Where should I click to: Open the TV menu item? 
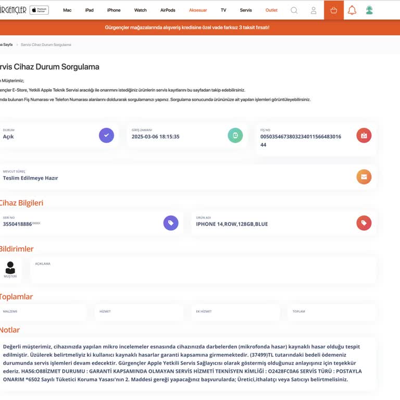click(x=223, y=10)
